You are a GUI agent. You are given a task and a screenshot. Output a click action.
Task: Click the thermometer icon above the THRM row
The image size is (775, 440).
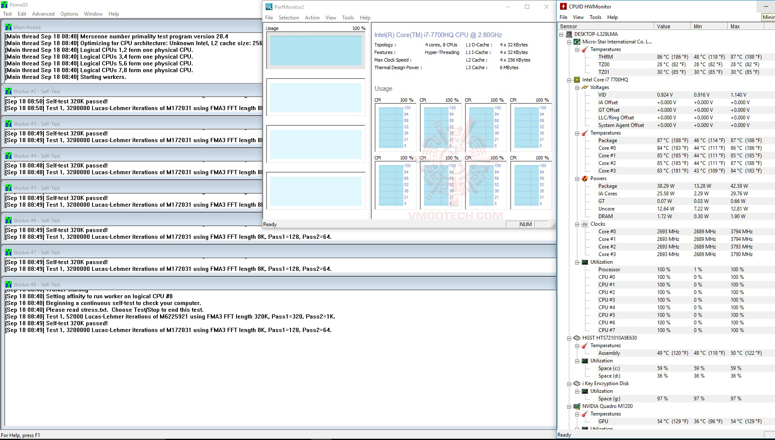[x=585, y=49]
